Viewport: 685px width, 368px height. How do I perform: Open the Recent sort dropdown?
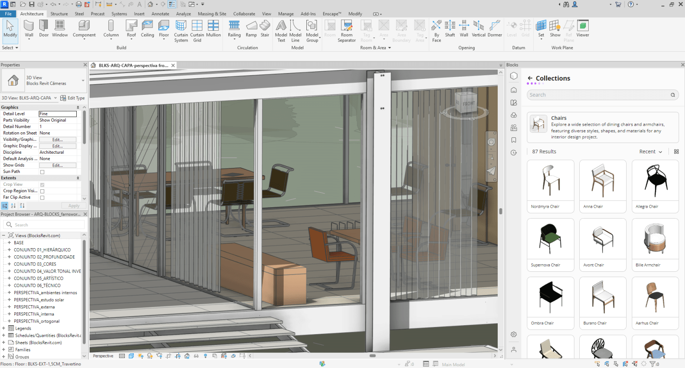click(x=651, y=152)
